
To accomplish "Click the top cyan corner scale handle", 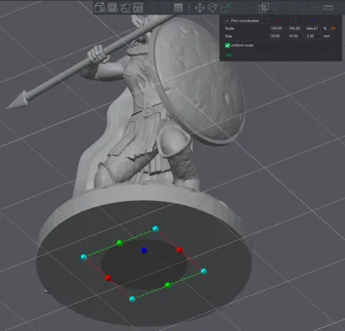I will click(155, 229).
